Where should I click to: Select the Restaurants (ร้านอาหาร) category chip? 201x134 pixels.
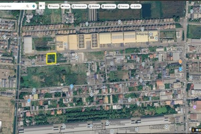click(54, 6)
